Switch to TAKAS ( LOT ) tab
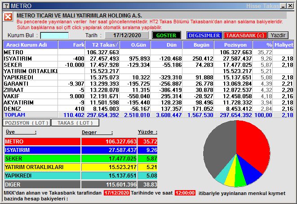This screenshot has width=297, height=204. coord(75,123)
